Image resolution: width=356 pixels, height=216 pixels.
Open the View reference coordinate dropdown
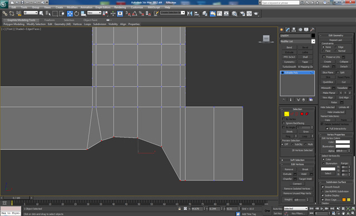tap(94, 13)
